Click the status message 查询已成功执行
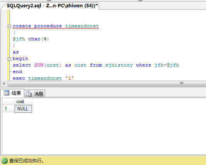The image size is (206, 165). [x=27, y=160]
